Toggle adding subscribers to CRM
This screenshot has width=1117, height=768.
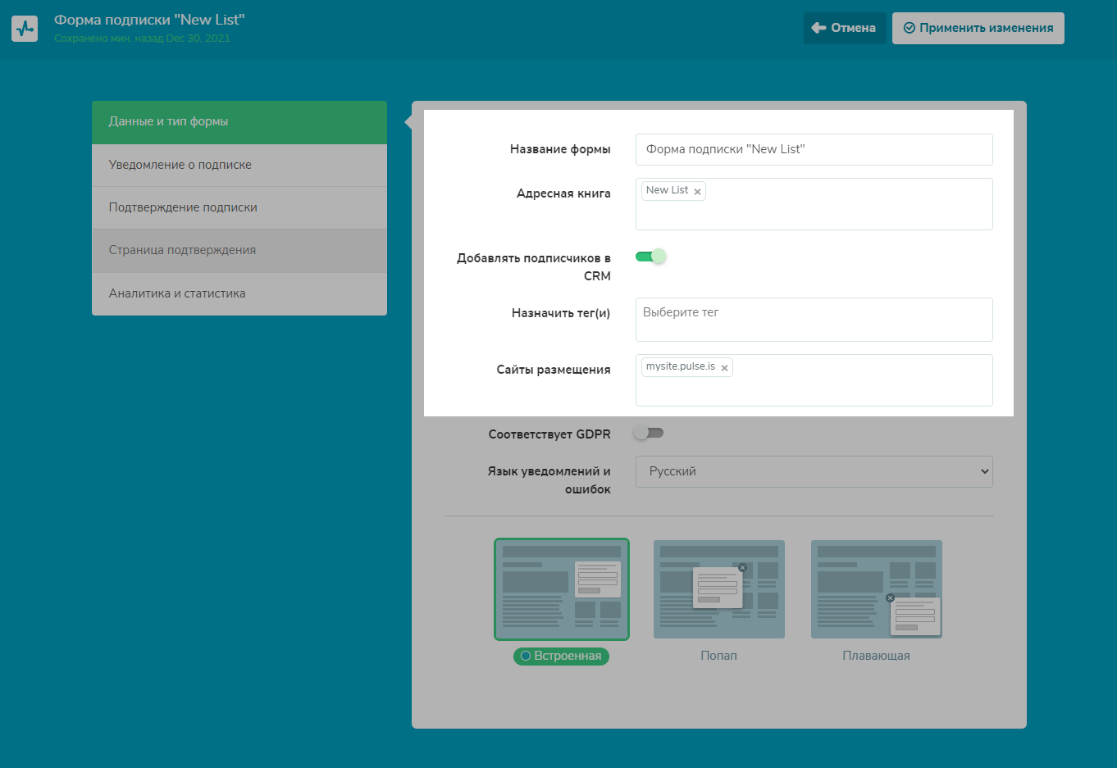(x=650, y=257)
